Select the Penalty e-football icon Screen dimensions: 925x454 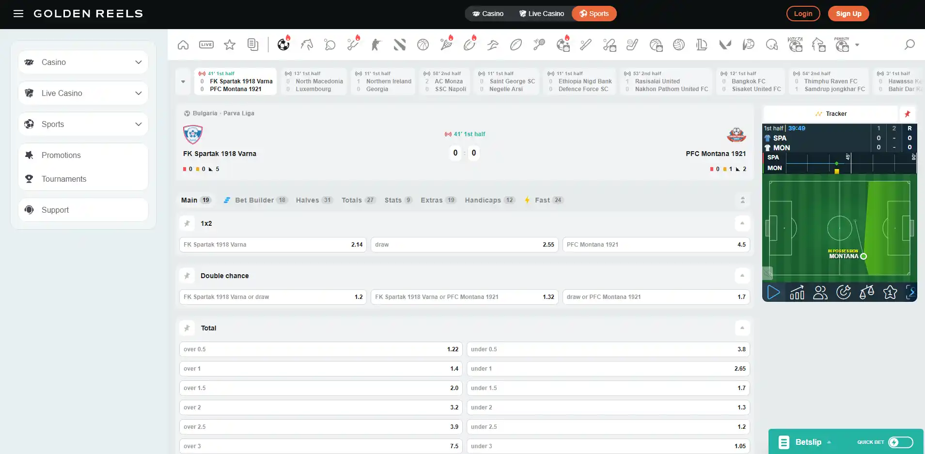point(842,45)
